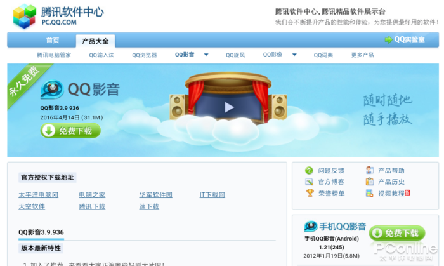The image size is (444, 266).
Task: Play the theater video in the banner
Action: 229,107
